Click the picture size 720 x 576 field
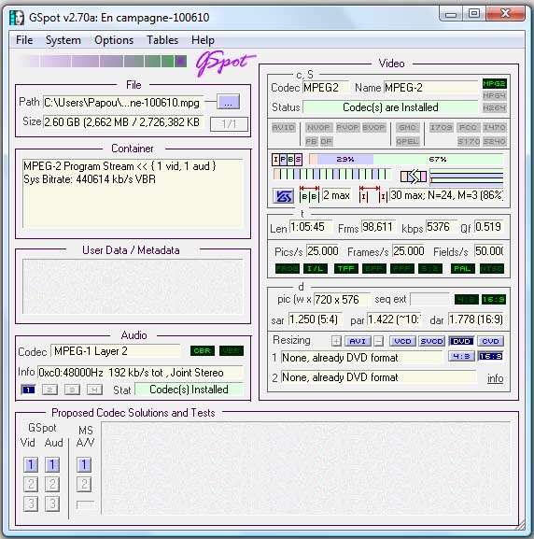The height and width of the screenshot is (539, 534). tap(342, 300)
